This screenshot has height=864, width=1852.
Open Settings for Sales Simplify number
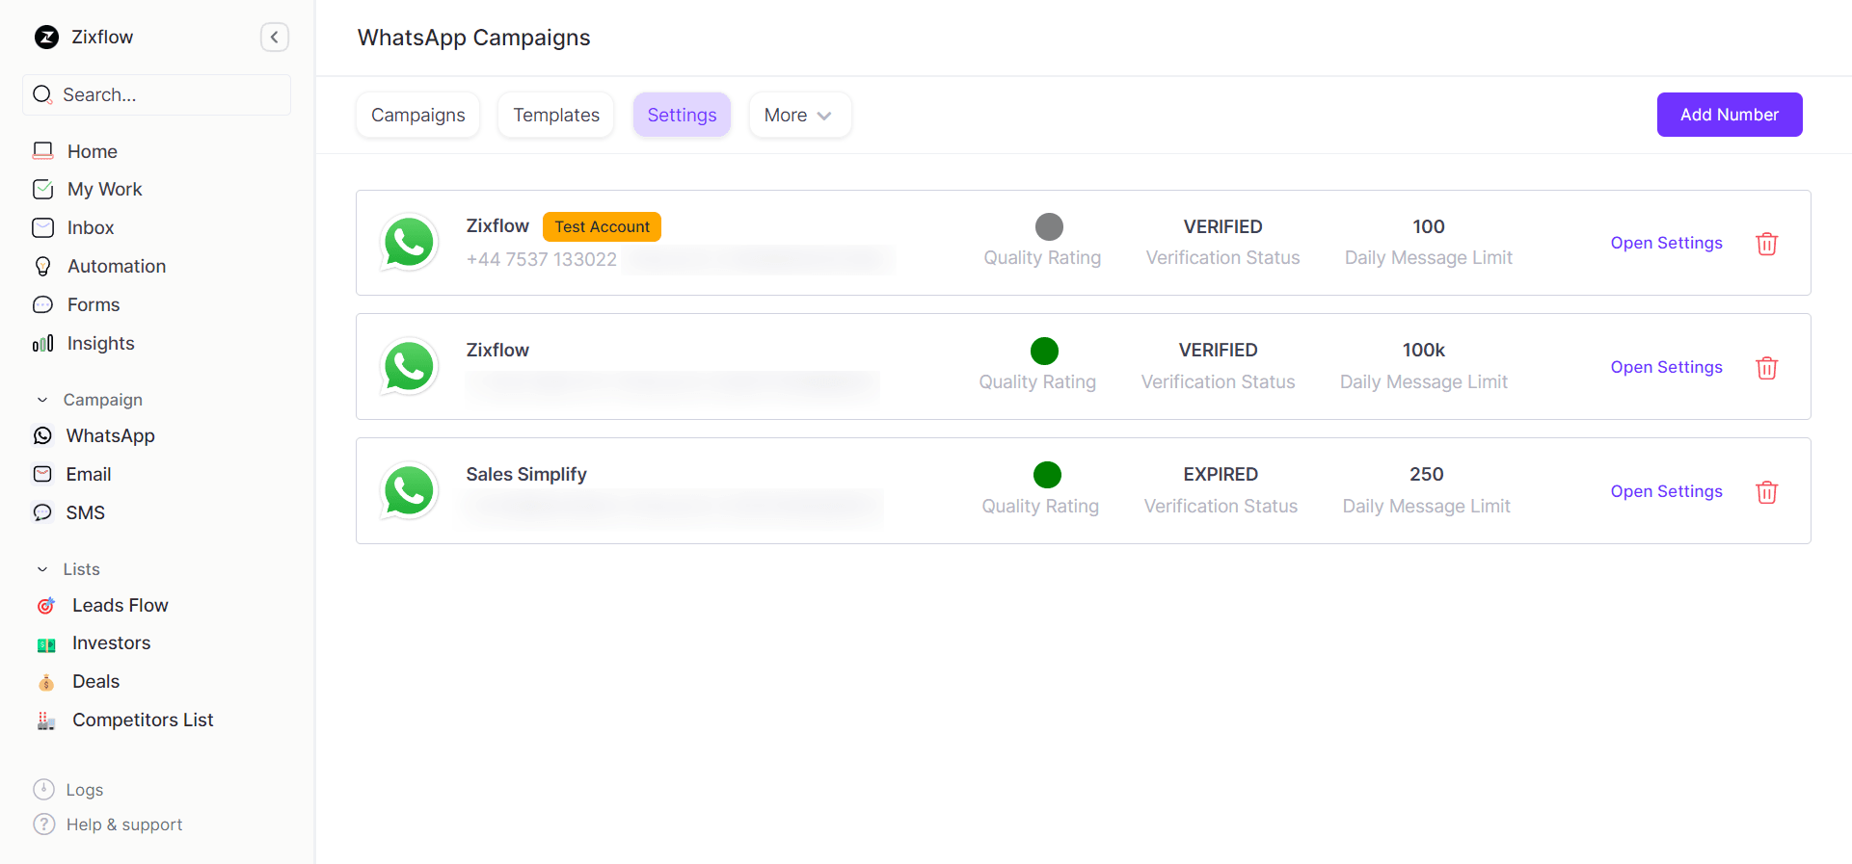[1666, 491]
